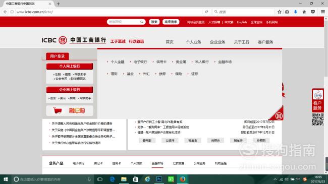Reload the page with the refresh icon
Image resolution: width=328 pixels, height=184 pixels.
click(206, 12)
